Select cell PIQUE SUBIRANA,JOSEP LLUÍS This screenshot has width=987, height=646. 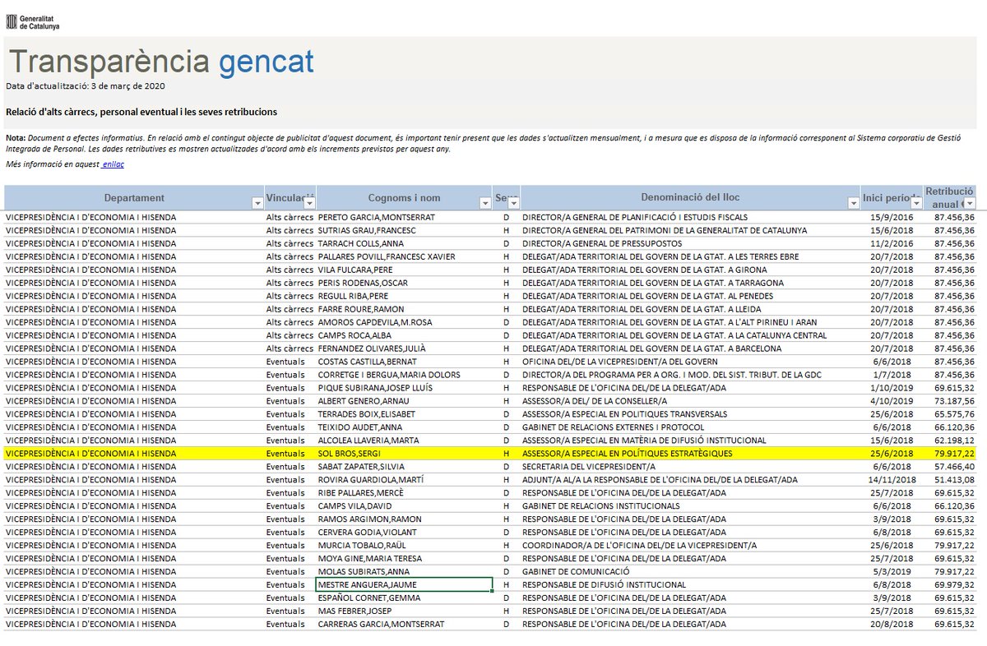[x=405, y=388]
